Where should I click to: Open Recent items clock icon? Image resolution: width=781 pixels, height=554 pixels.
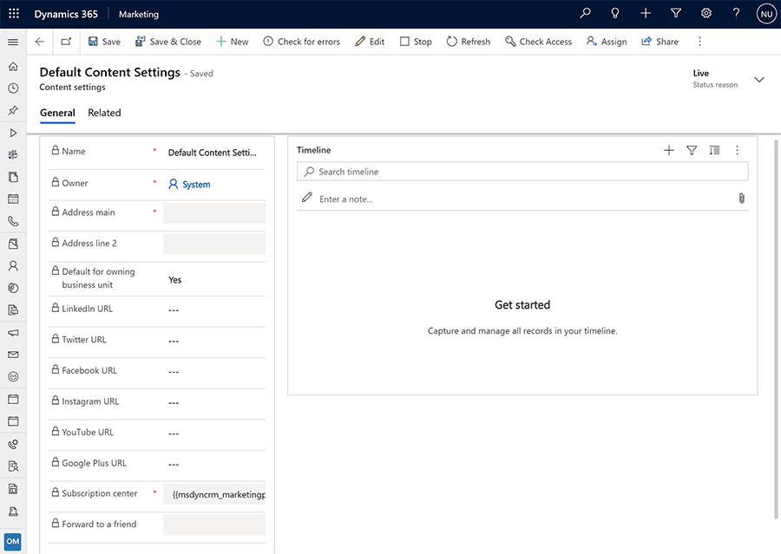(x=12, y=88)
